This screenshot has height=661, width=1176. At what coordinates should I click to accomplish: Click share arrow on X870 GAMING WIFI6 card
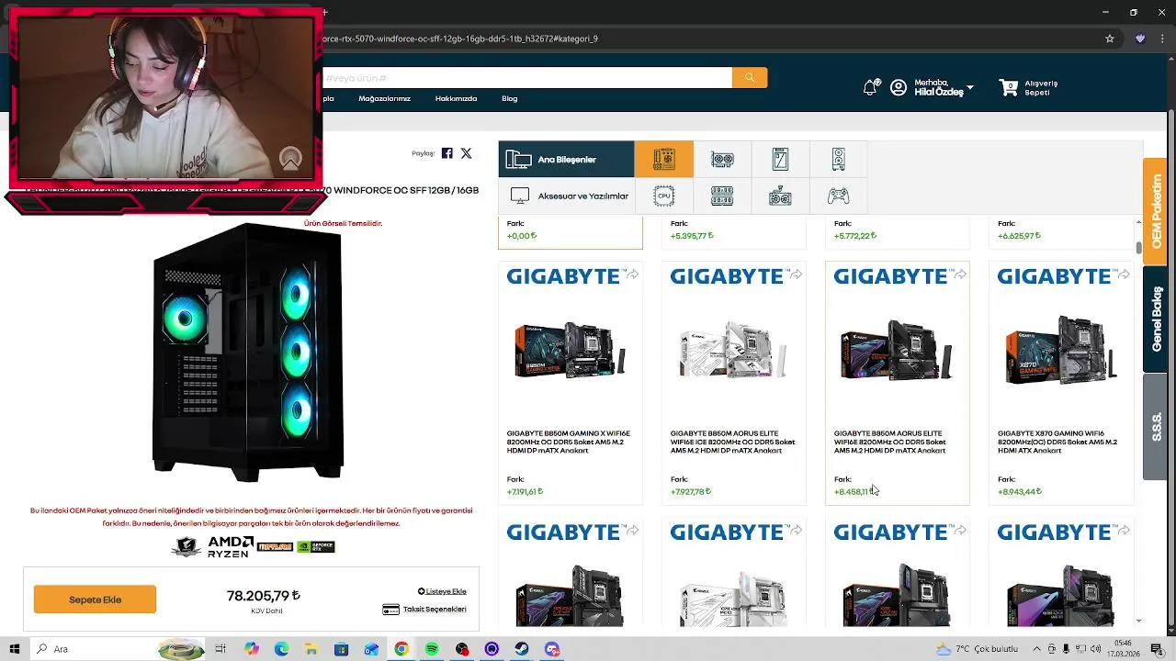point(1123,274)
